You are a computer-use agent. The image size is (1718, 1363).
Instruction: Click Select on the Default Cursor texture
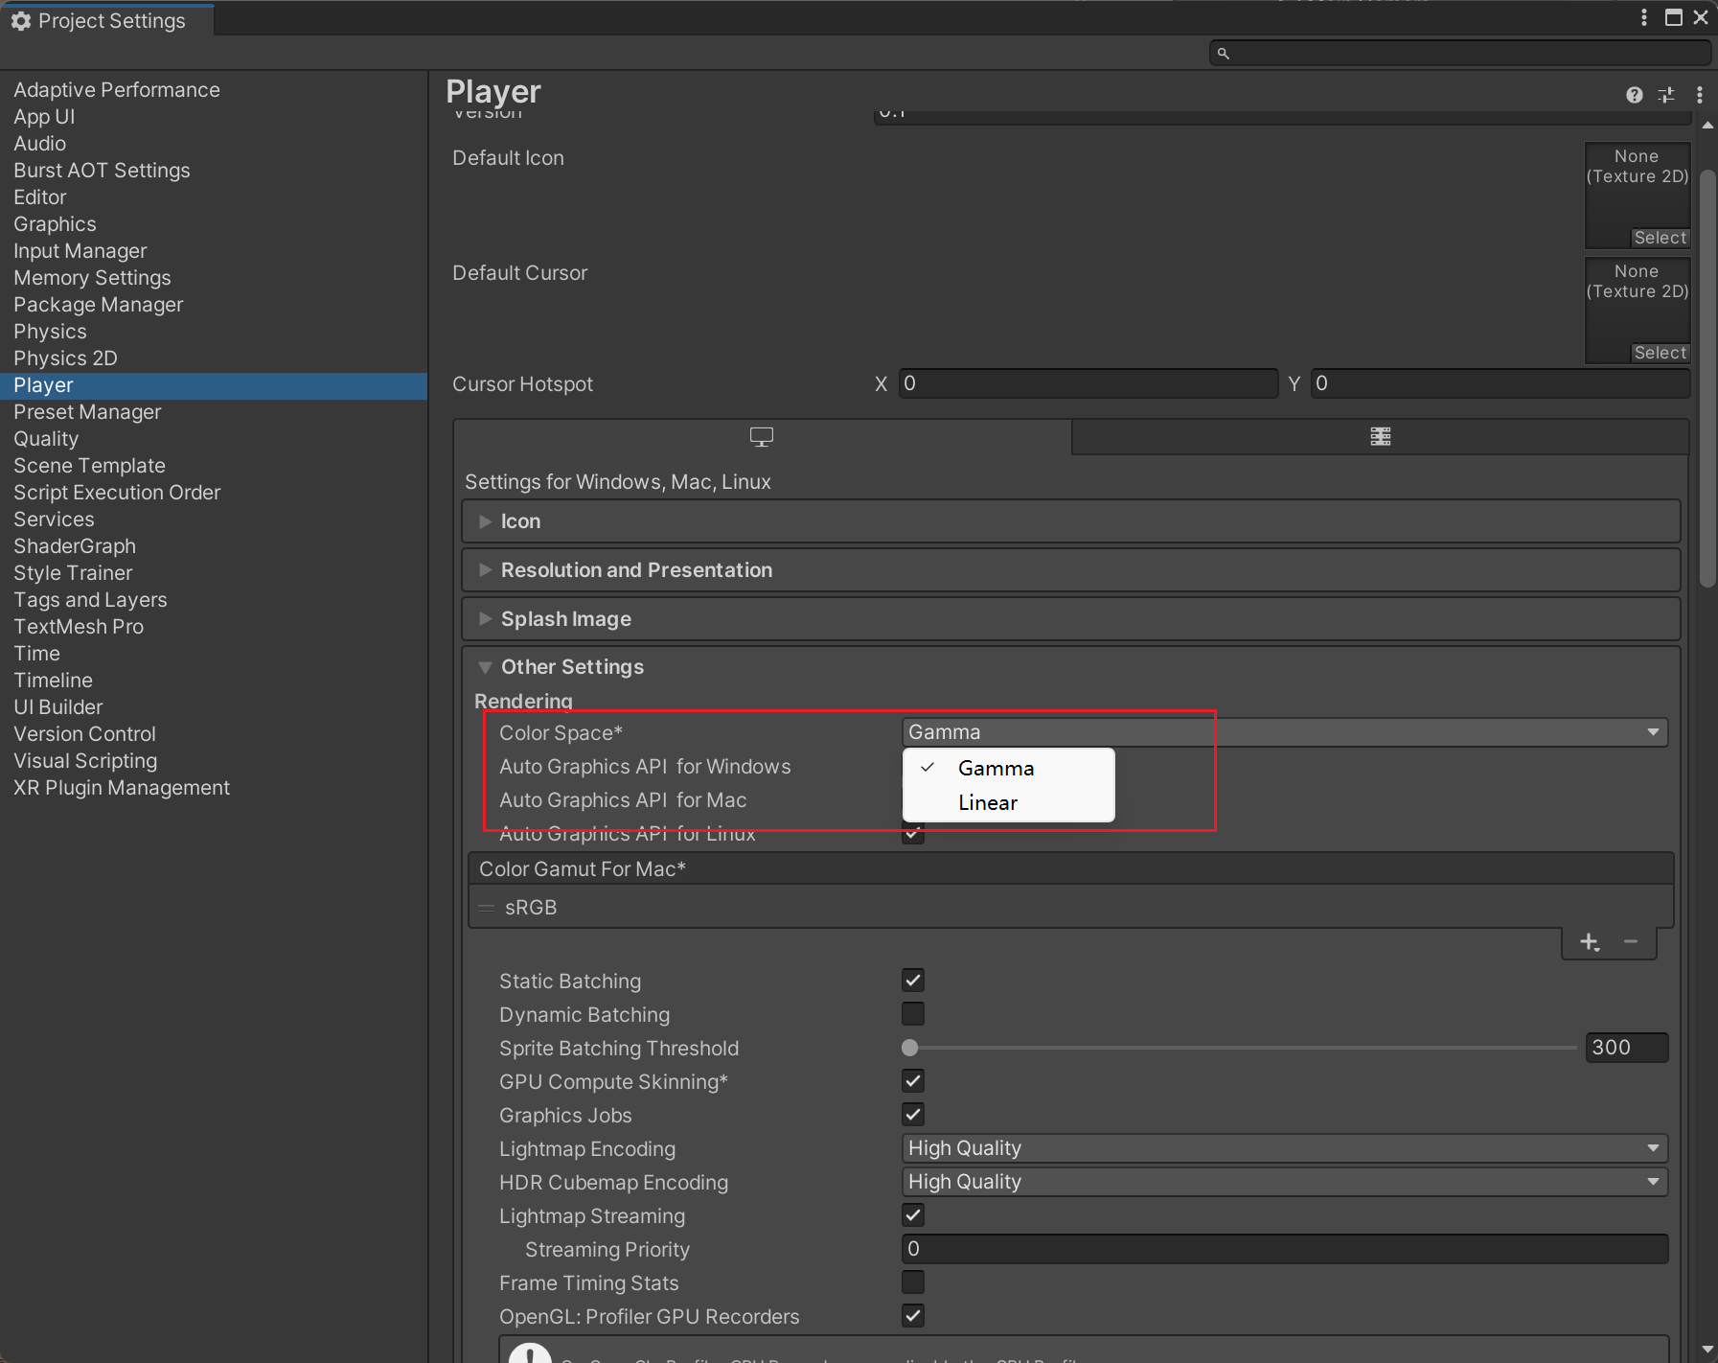(x=1661, y=353)
